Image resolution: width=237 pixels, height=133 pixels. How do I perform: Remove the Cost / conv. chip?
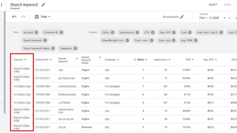[x=151, y=40]
